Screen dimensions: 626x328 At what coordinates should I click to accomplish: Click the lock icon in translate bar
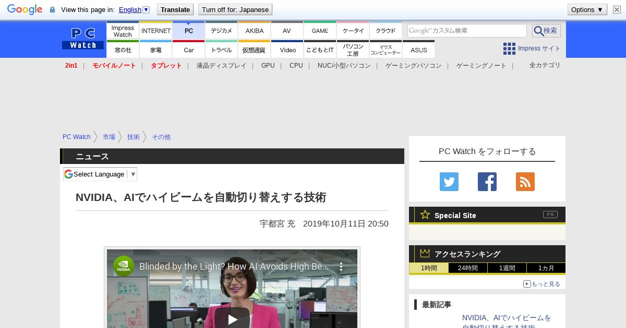click(x=52, y=10)
